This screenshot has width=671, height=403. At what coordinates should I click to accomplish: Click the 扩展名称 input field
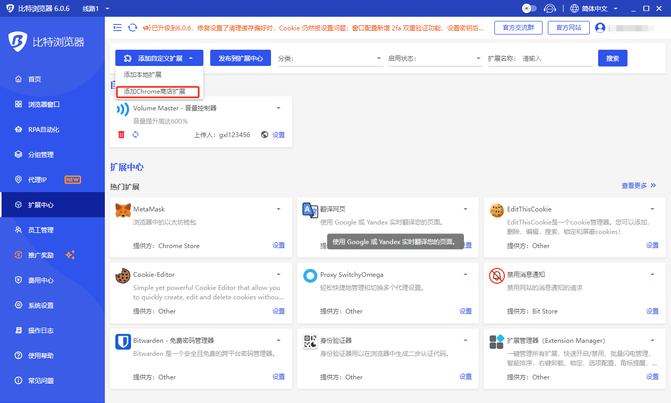point(557,59)
